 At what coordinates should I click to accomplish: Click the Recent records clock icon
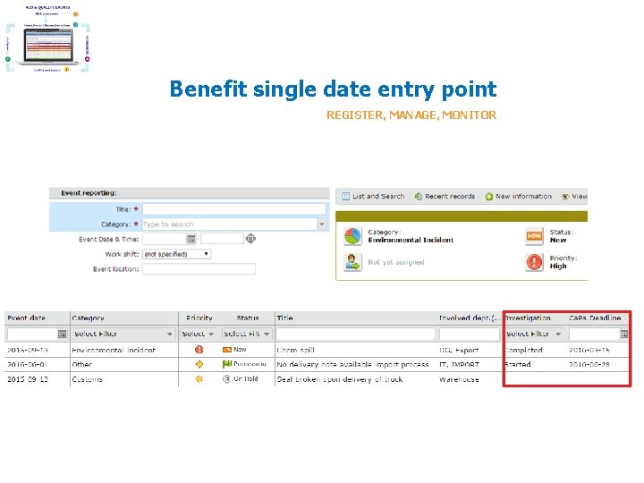click(418, 196)
